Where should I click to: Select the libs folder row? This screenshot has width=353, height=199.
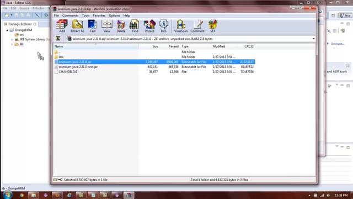coord(154,57)
